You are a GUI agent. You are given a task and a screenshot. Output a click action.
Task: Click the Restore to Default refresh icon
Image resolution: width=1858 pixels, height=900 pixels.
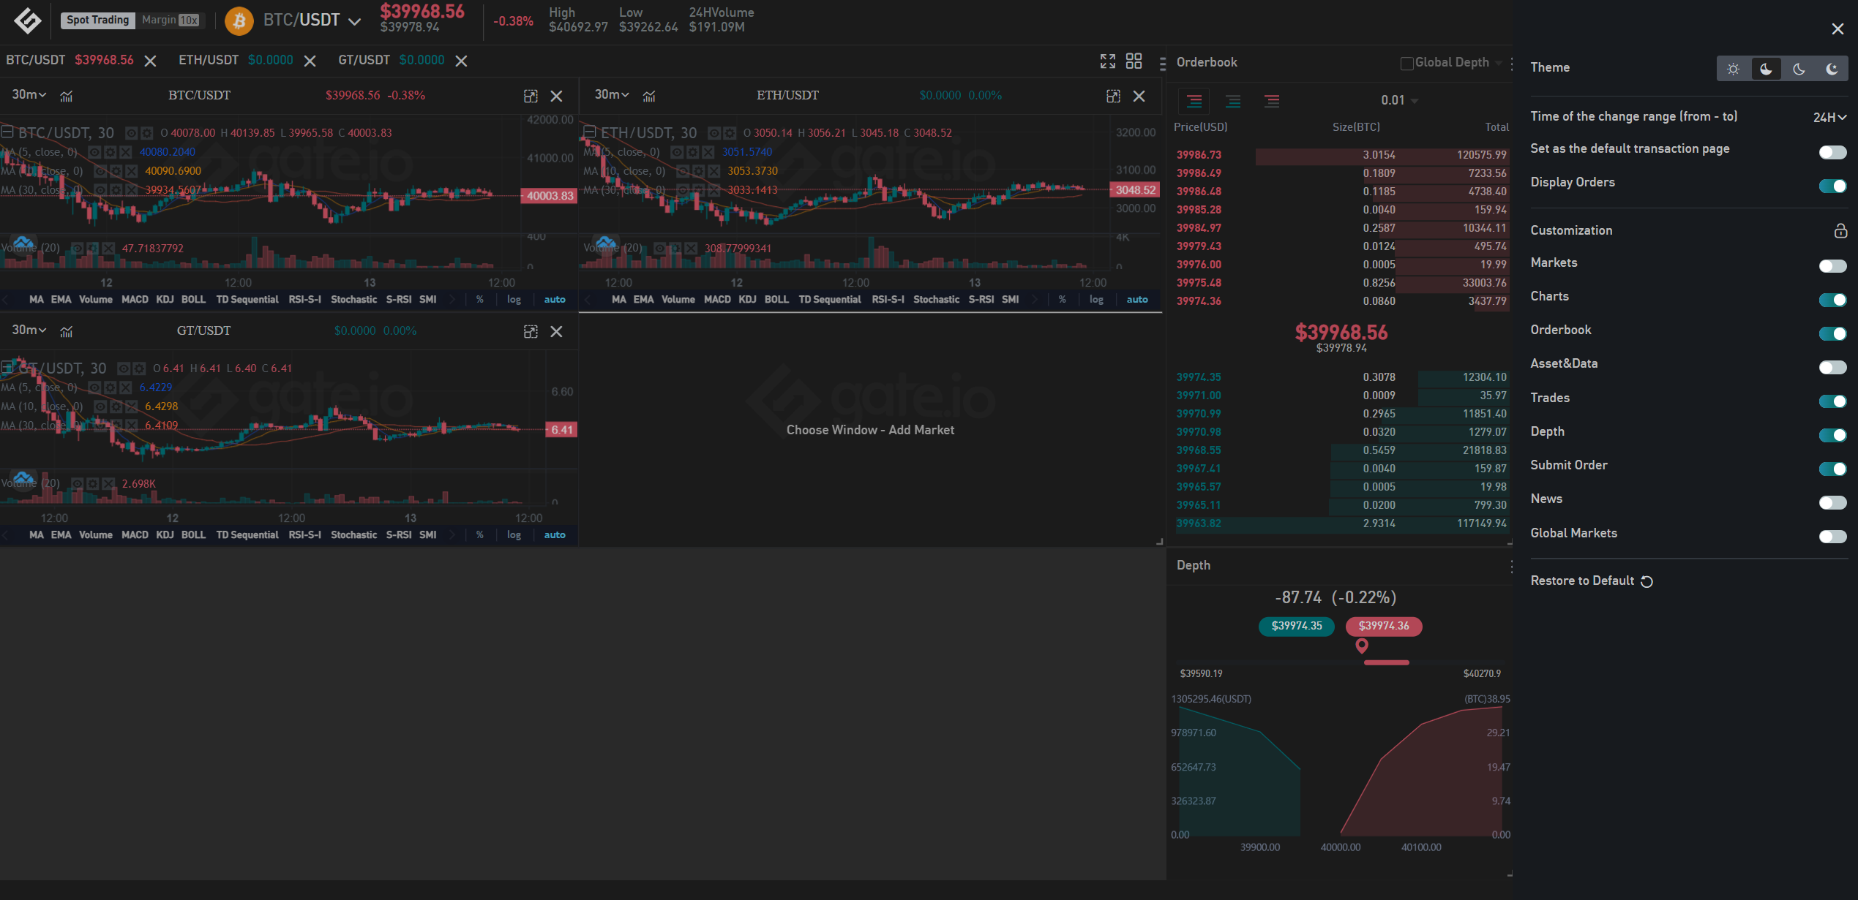(x=1647, y=581)
